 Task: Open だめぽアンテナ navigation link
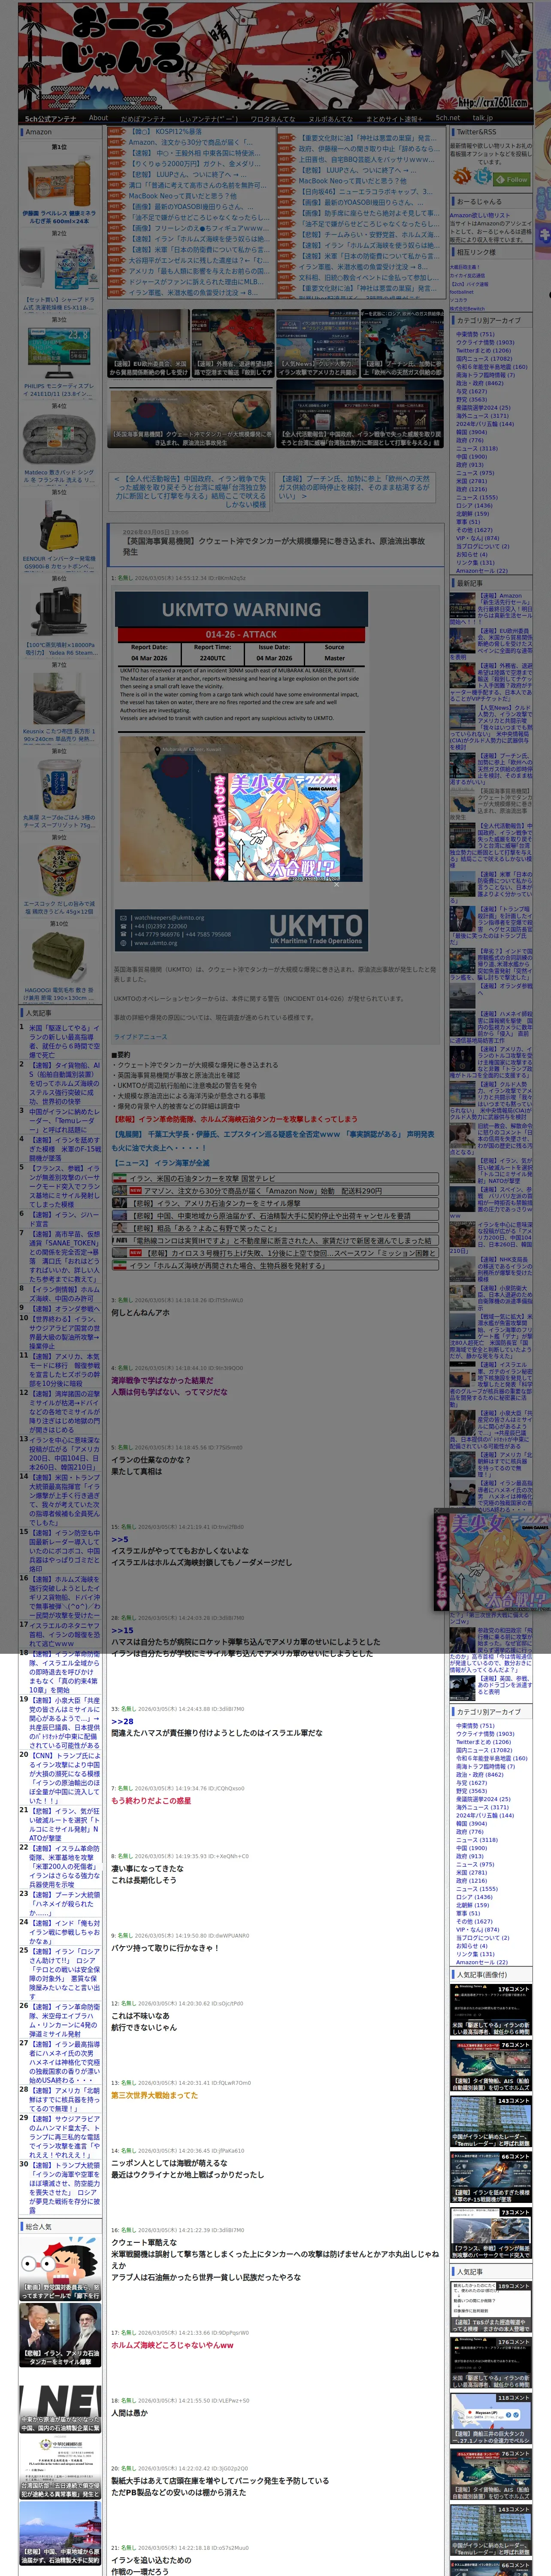[143, 118]
